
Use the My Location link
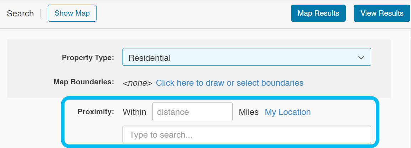pos(287,112)
